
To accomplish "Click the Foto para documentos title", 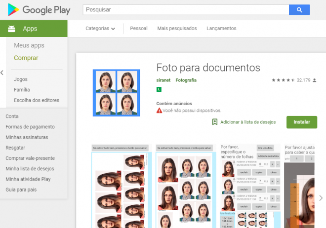I will (208, 68).
